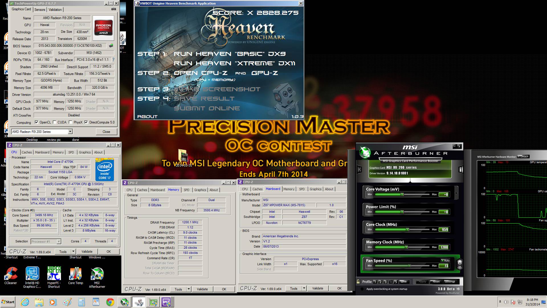
Task: Open Tools dropdown arrow in CPU-Z Motherboard window
Action: pos(304,288)
